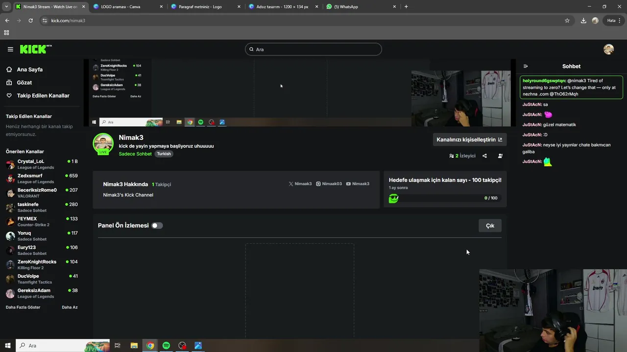Open Gözat browse page

point(24,83)
